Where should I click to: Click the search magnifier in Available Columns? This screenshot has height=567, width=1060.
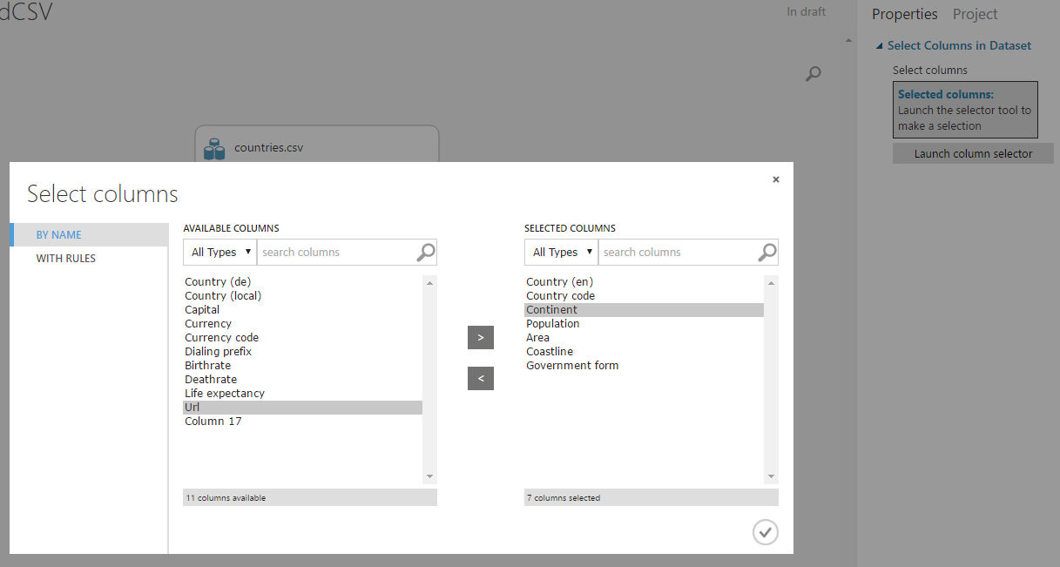pyautogui.click(x=425, y=252)
